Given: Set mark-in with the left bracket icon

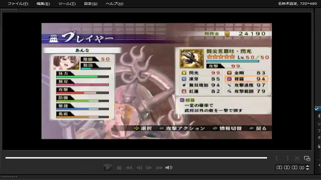Looking at the screenshot, I should pyautogui.click(x=277, y=158).
